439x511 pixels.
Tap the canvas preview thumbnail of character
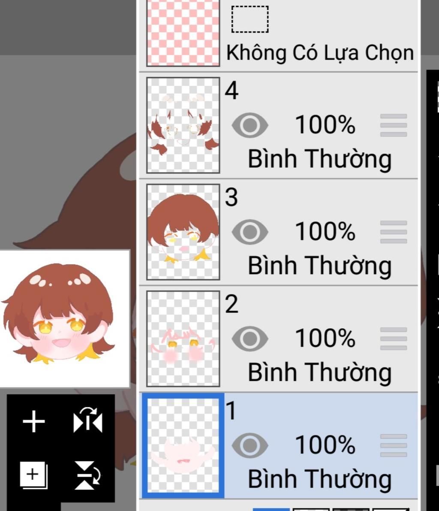[65, 319]
